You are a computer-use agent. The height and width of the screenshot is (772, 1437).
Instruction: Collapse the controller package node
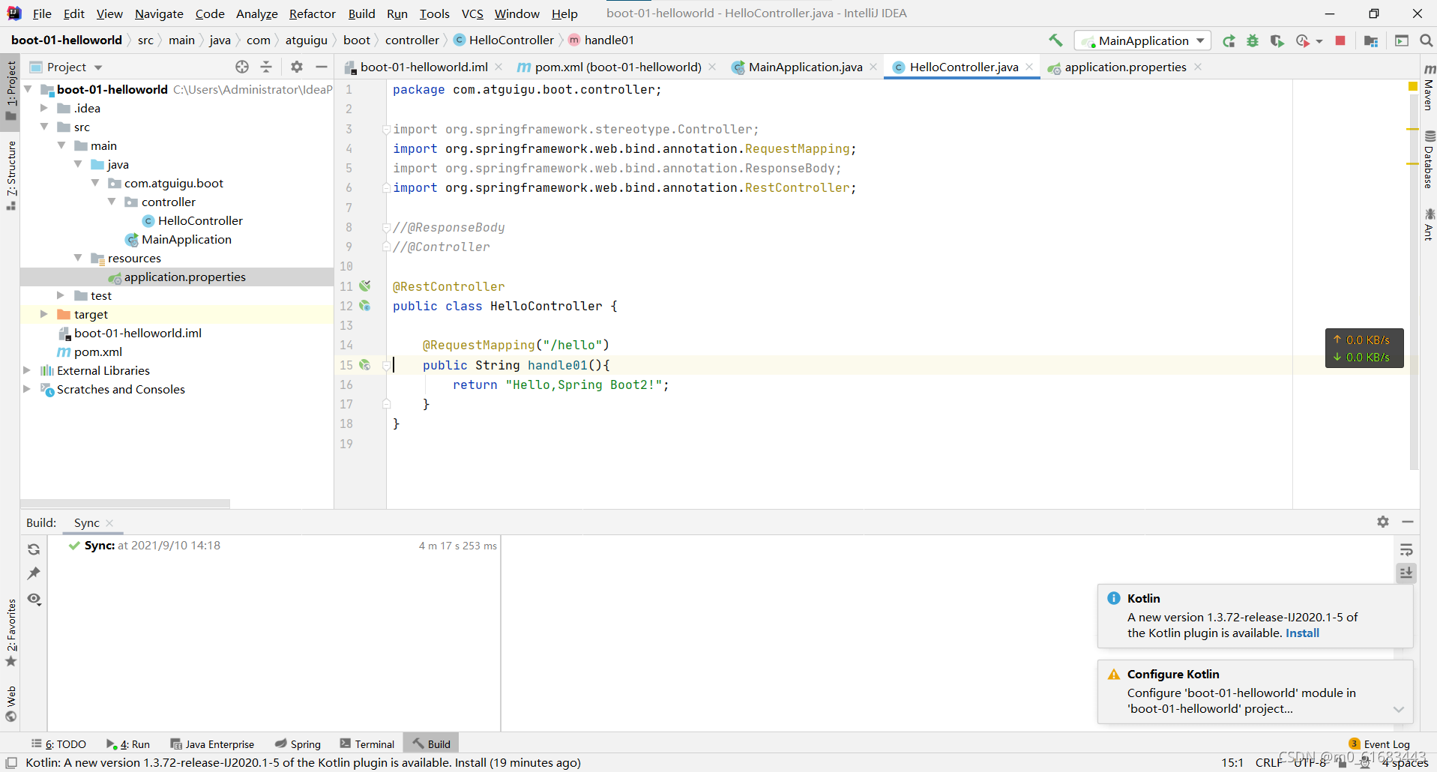(x=112, y=202)
